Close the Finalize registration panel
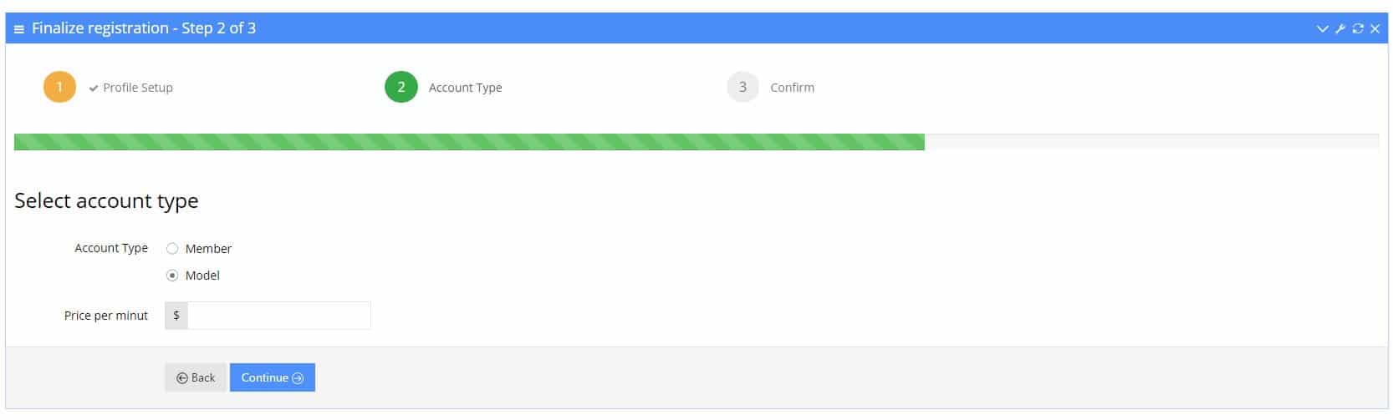 (x=1375, y=28)
